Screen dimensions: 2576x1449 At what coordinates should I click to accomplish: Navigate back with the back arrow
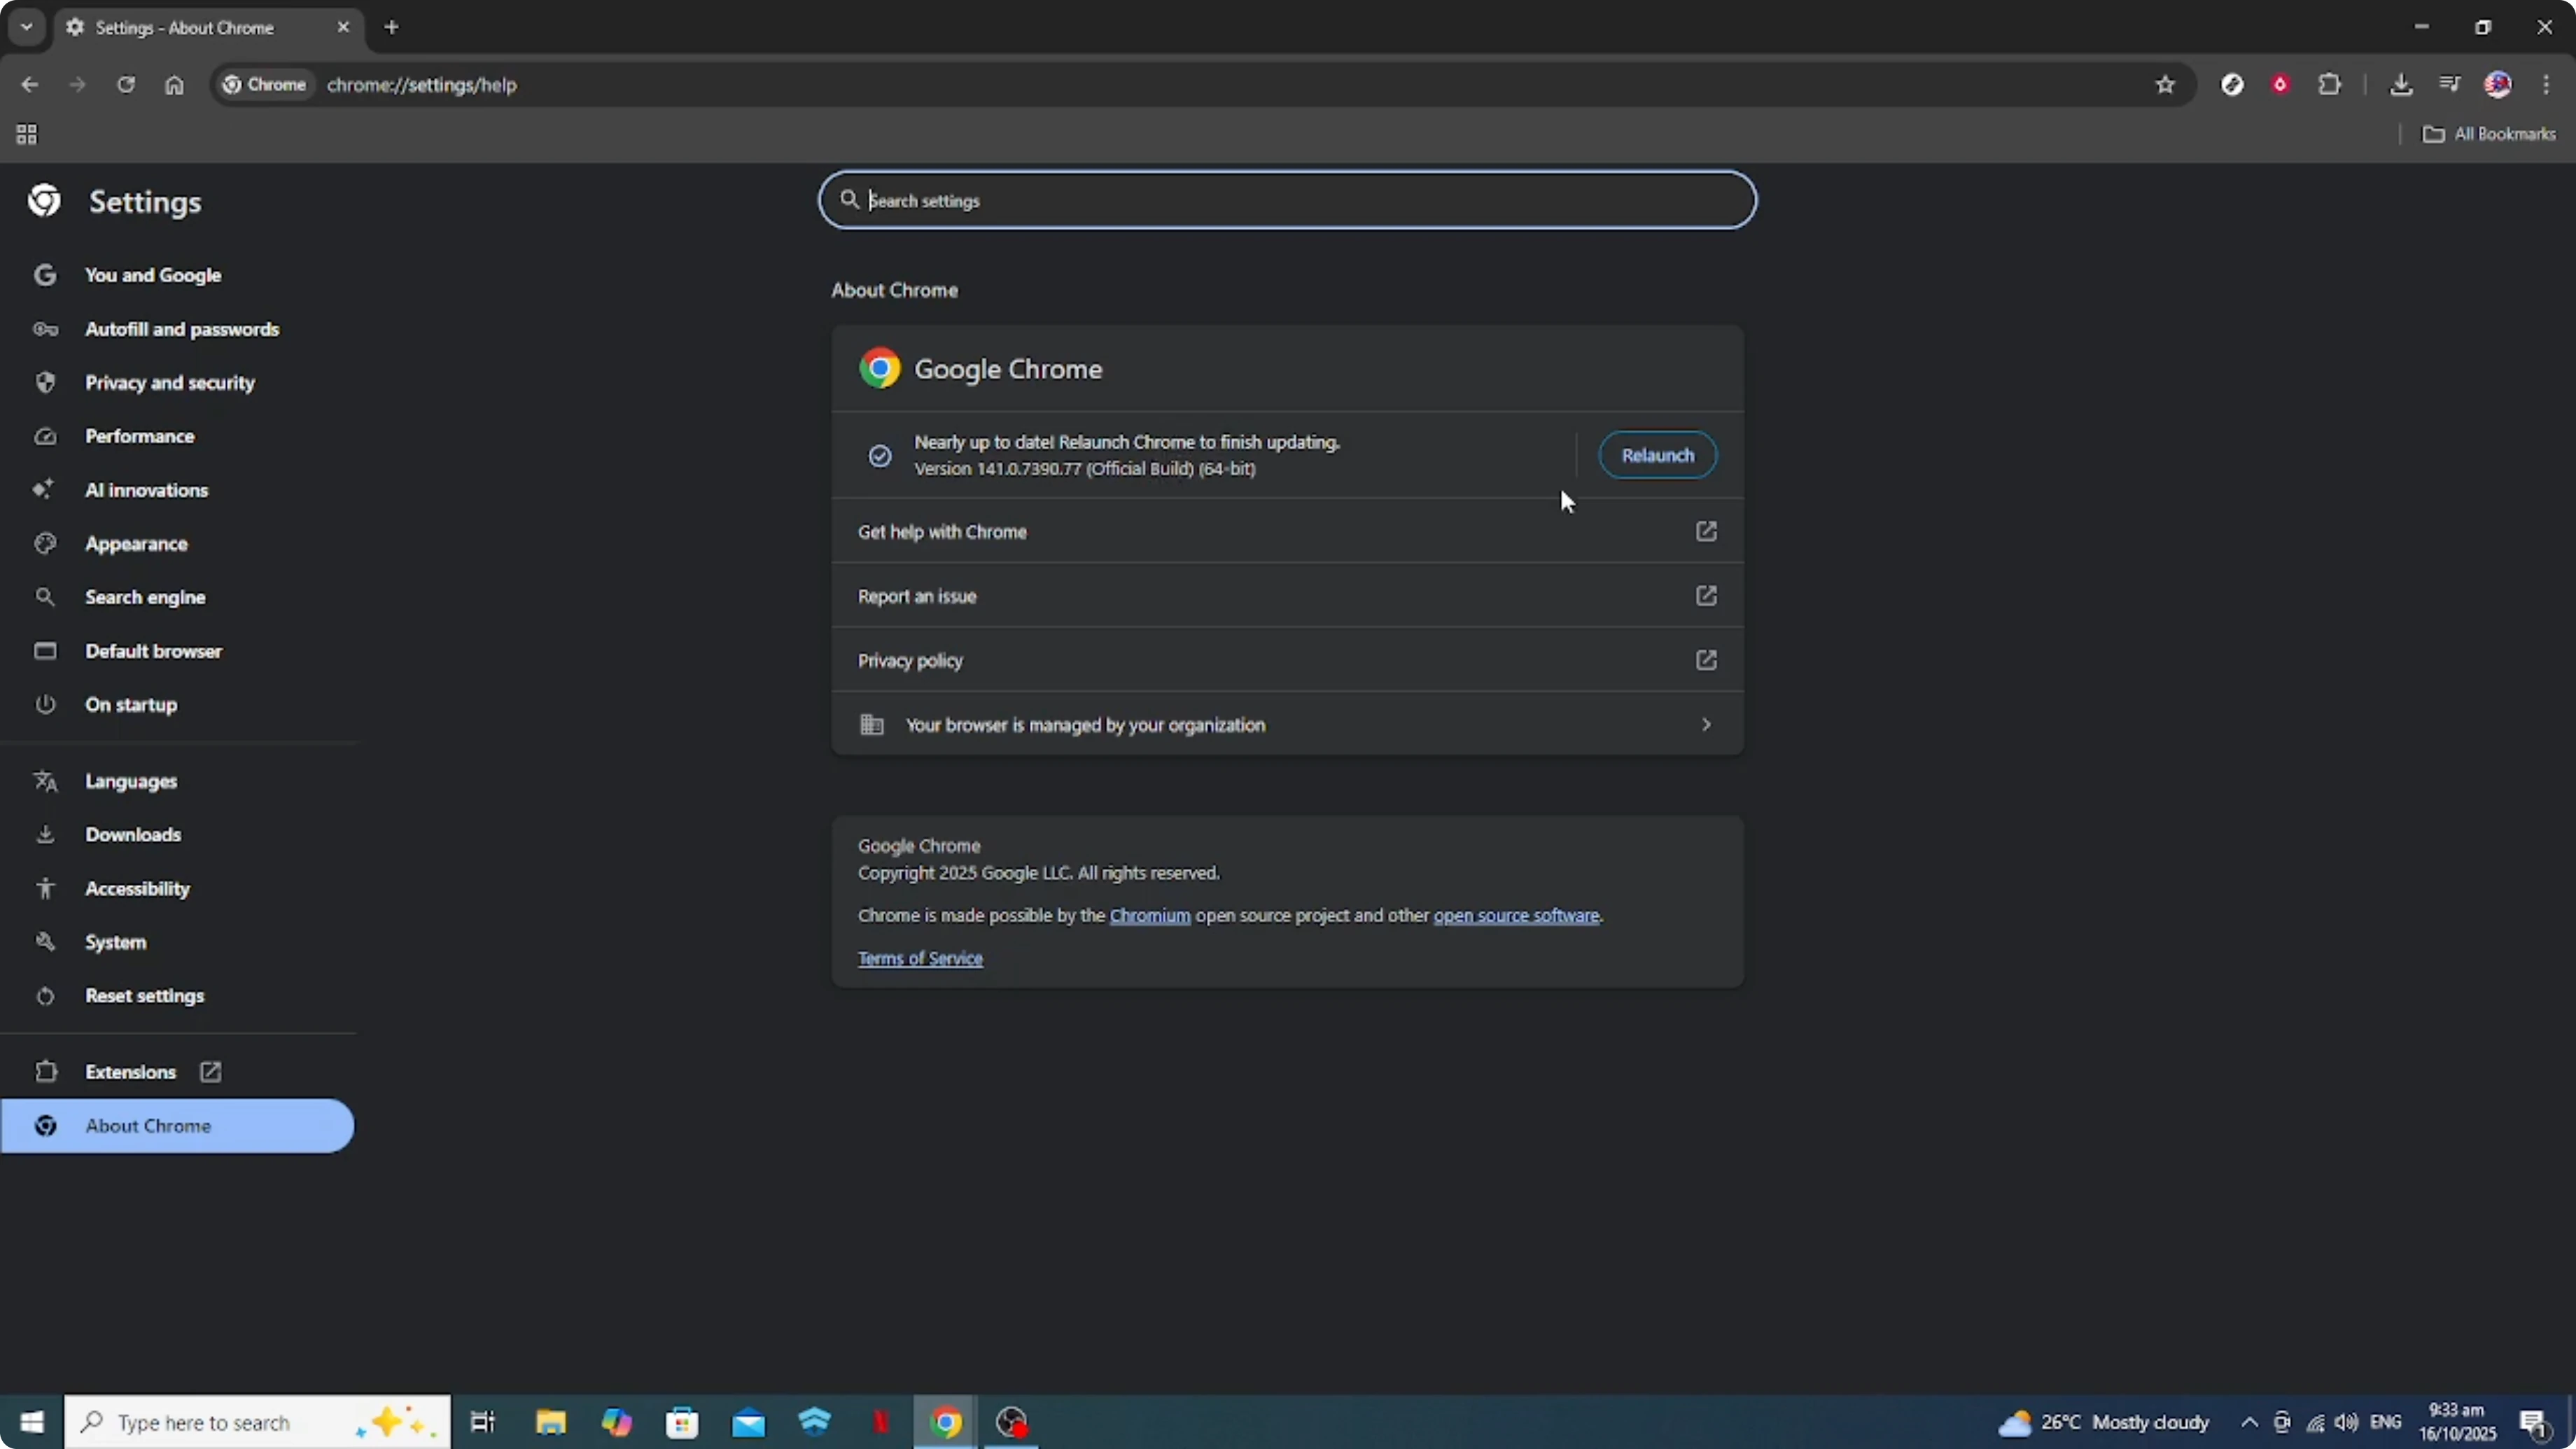29,85
